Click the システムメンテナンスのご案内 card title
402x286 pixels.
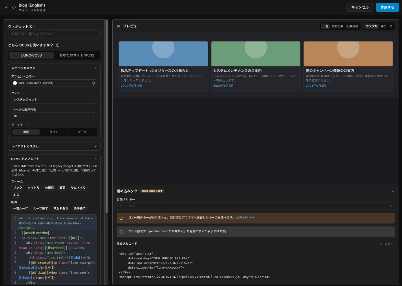coord(238,71)
